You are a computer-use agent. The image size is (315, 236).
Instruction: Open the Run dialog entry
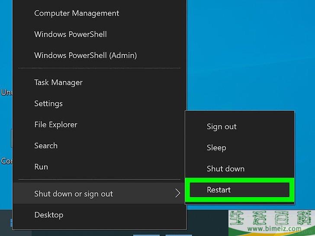tap(41, 167)
